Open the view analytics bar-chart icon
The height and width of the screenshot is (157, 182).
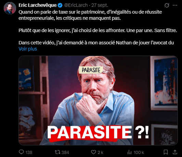coord(129,152)
